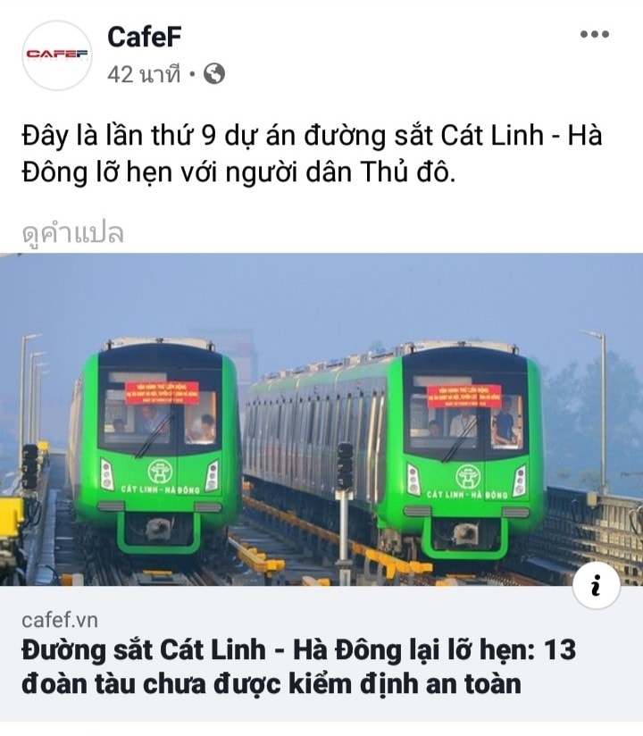Open the three-dot post options menu
This screenshot has height=736, width=643.
pos(594,34)
